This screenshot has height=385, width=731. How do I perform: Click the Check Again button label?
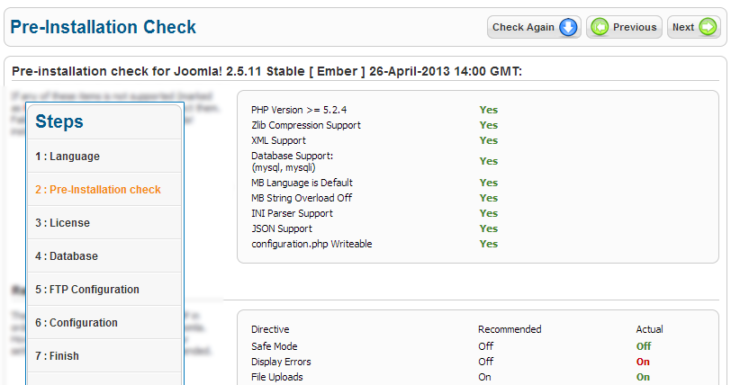coord(523,27)
